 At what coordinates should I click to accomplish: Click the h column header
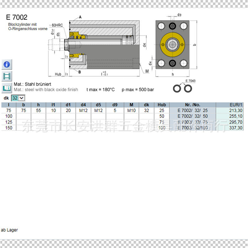(x=38, y=105)
